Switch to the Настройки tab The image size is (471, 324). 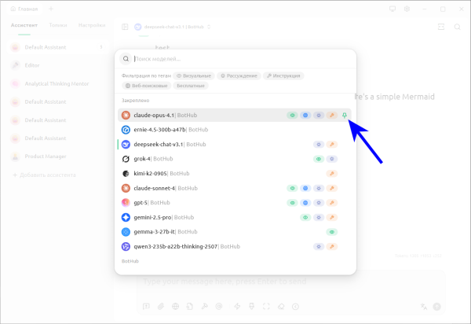click(93, 26)
